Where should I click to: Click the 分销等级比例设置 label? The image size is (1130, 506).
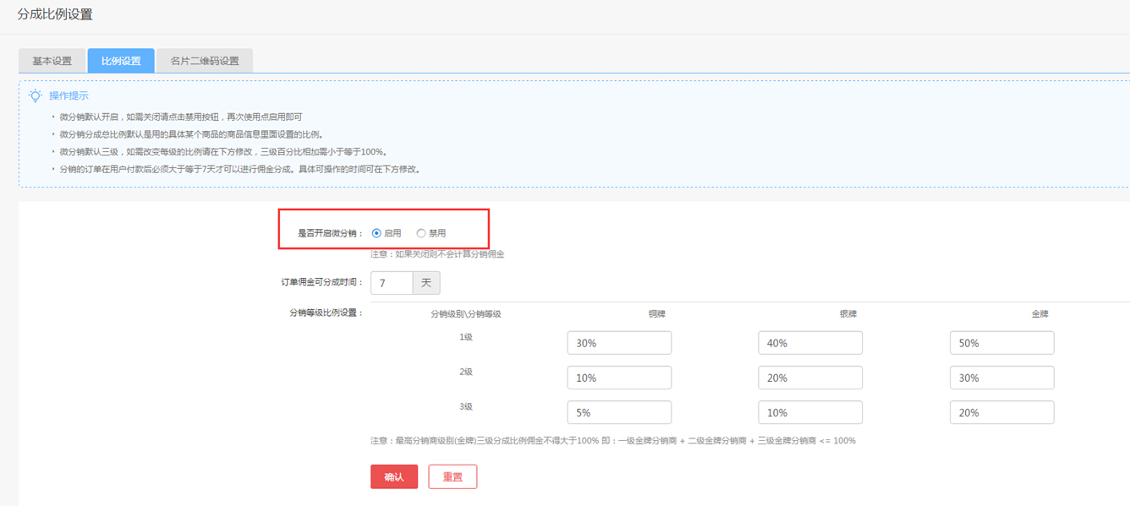(x=326, y=313)
